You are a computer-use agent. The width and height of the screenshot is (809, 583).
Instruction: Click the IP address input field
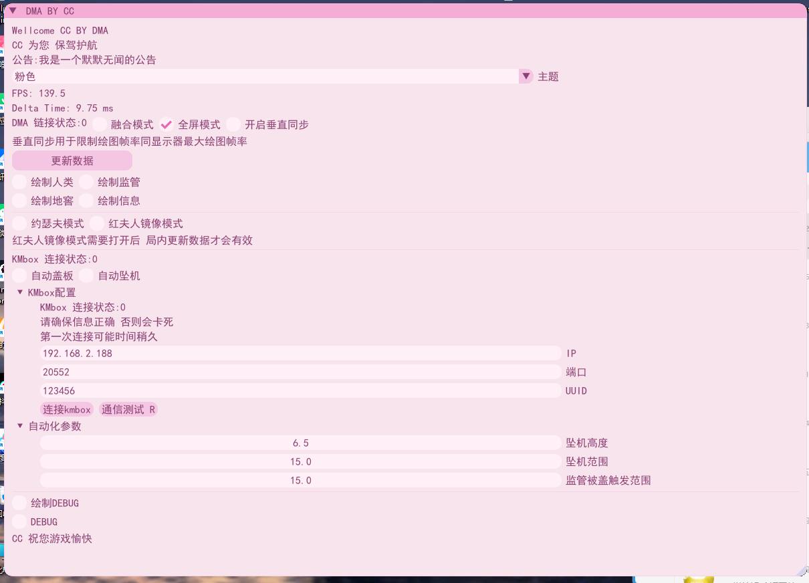(x=300, y=354)
